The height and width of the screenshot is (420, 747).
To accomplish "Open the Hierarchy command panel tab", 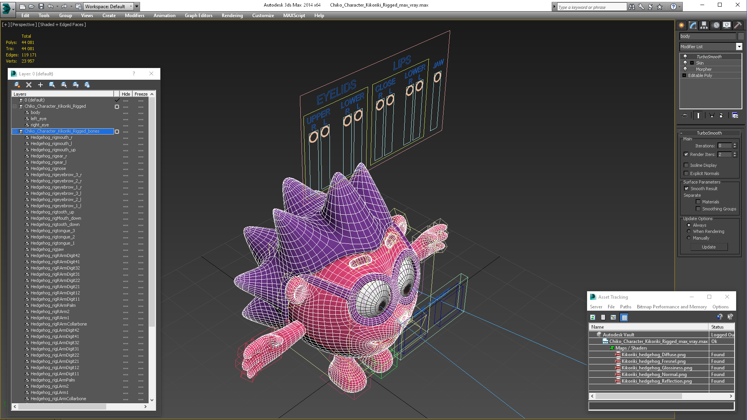I will pos(704,25).
